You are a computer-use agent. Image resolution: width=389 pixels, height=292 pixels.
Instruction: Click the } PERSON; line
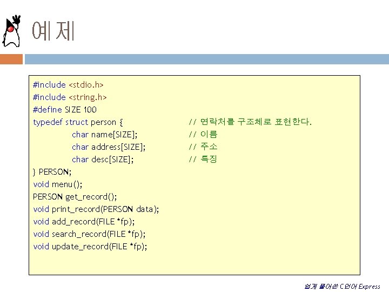pos(52,172)
